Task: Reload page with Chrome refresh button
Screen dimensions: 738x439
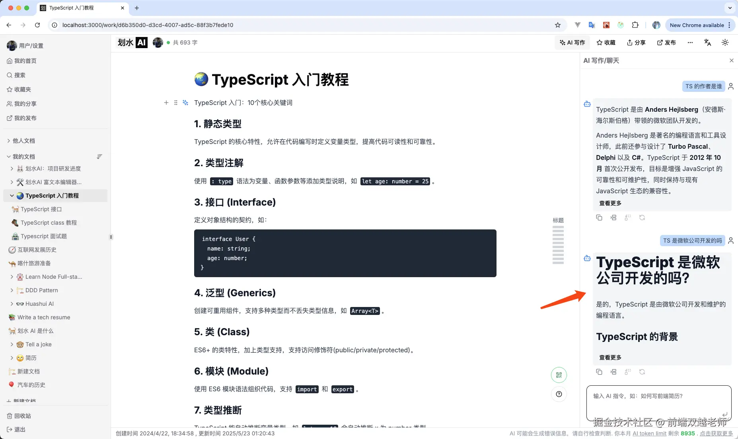Action: point(37,25)
